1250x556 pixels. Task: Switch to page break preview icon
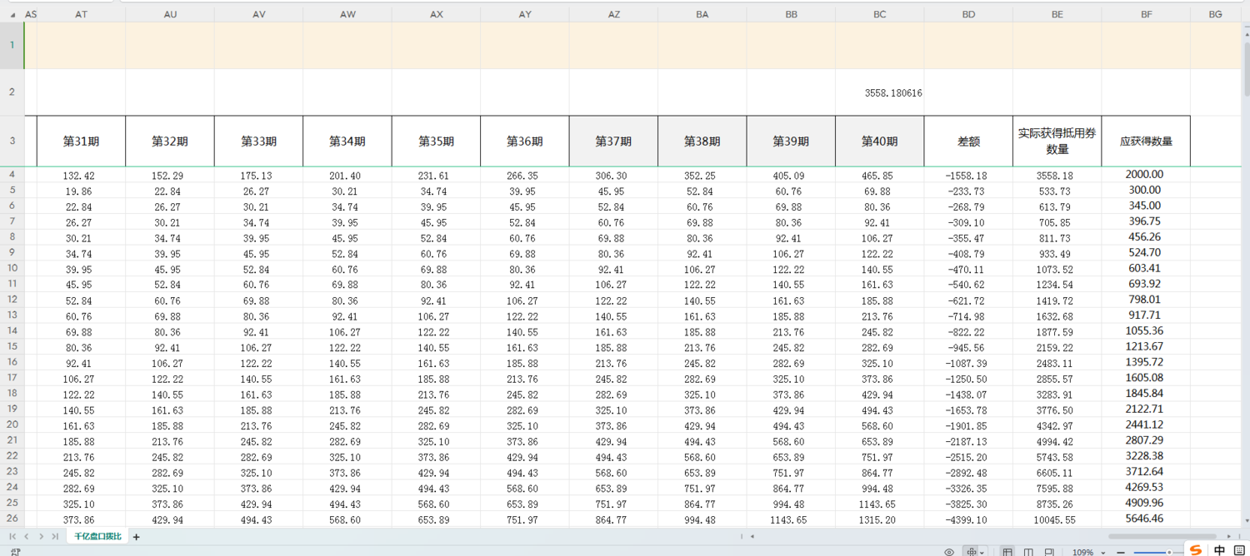pos(1049,552)
